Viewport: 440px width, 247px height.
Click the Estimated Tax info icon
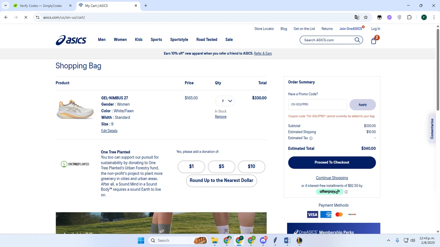point(311,138)
